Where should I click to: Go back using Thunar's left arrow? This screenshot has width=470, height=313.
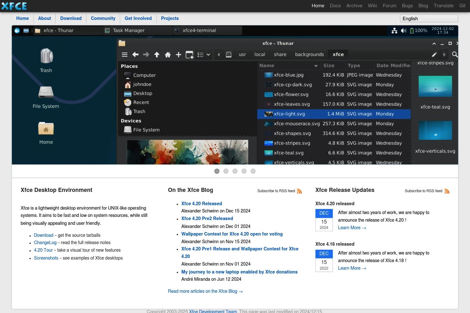135,55
